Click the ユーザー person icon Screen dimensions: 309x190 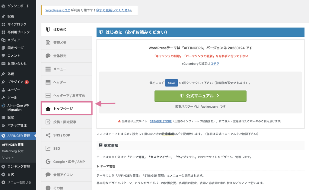tap(3, 90)
